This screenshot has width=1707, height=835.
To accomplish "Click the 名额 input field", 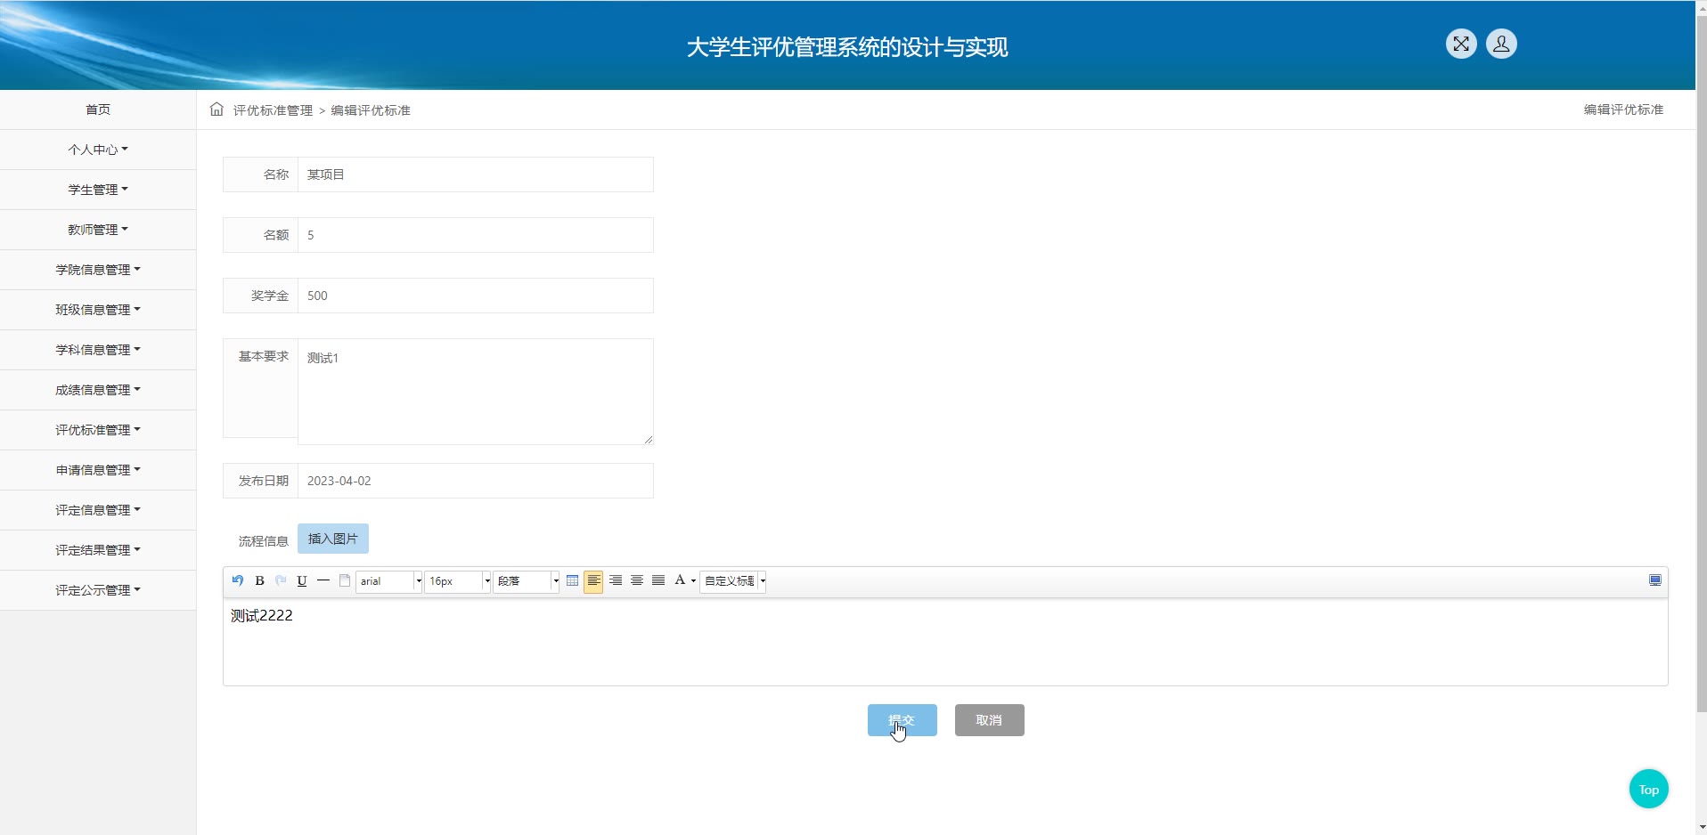I will click(x=476, y=235).
